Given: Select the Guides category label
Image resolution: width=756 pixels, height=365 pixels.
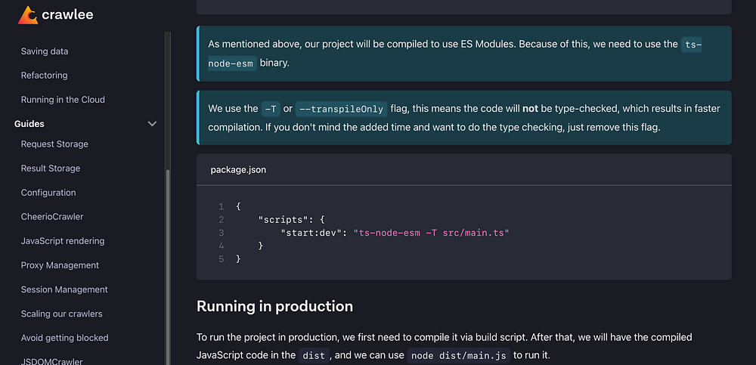Looking at the screenshot, I should (29, 124).
